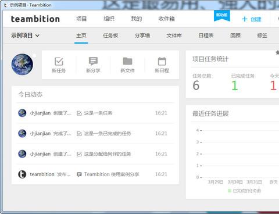The height and width of the screenshot is (214, 279).
Task: Click the 新文件 folder icon
Action: tap(127, 61)
